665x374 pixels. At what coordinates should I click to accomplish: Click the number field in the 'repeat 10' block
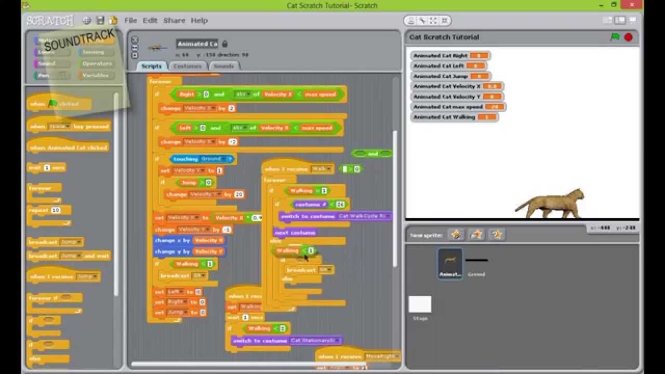56,210
